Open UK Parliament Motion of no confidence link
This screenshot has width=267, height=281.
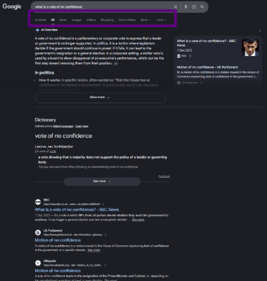tap(58, 240)
